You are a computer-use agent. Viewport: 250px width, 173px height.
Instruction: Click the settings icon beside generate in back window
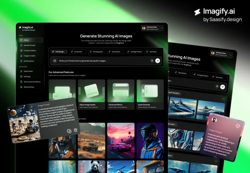click(217, 86)
